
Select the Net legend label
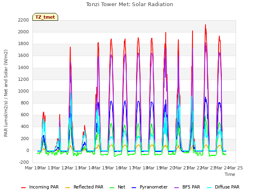pyautogui.click(x=121, y=187)
